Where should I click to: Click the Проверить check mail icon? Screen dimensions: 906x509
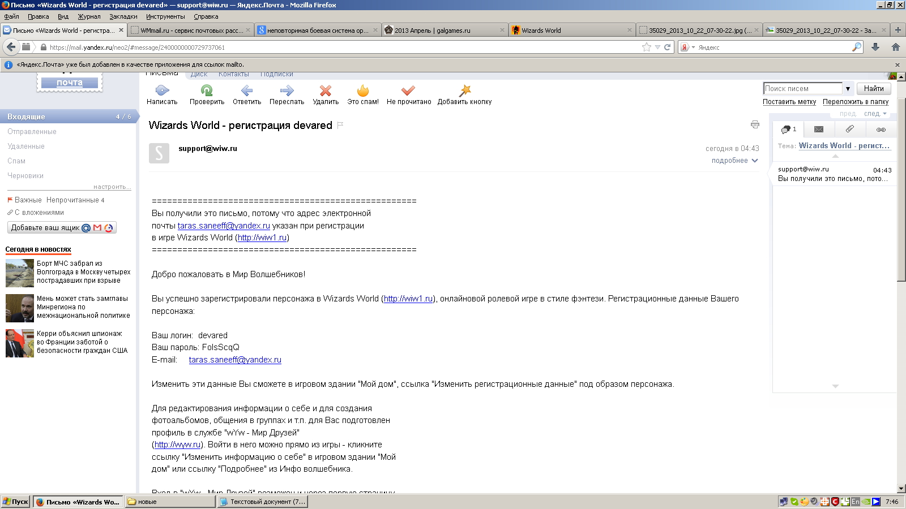click(x=207, y=90)
